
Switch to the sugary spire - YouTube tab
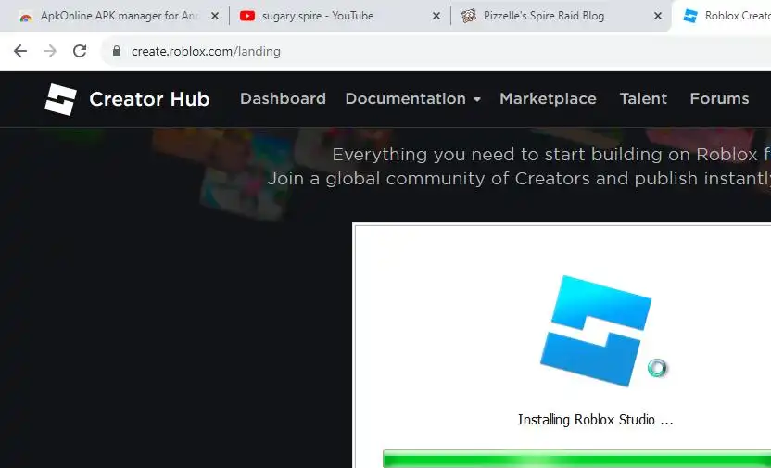[x=339, y=17]
